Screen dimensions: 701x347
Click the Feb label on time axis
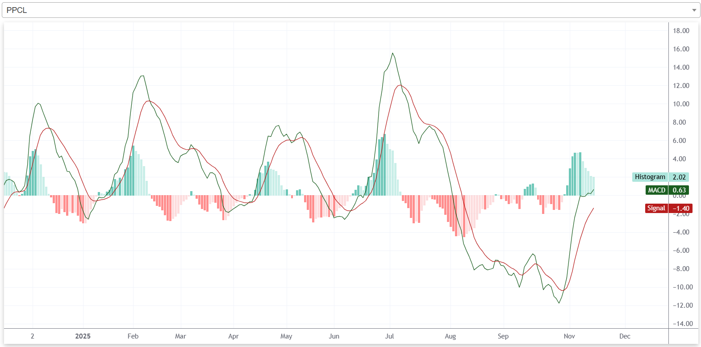click(x=133, y=336)
